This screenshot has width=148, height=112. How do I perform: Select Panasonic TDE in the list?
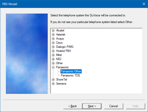click(x=70, y=75)
